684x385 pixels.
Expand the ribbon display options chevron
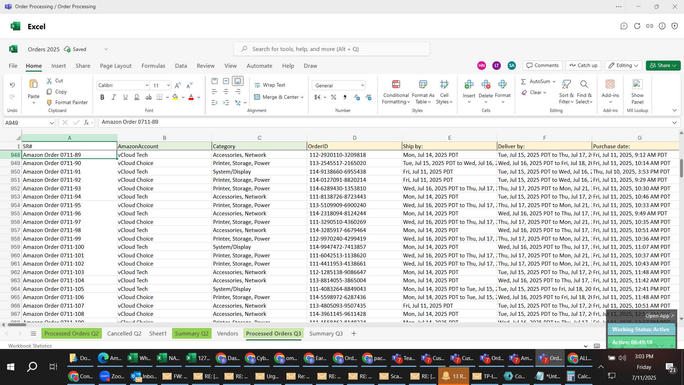click(x=674, y=111)
